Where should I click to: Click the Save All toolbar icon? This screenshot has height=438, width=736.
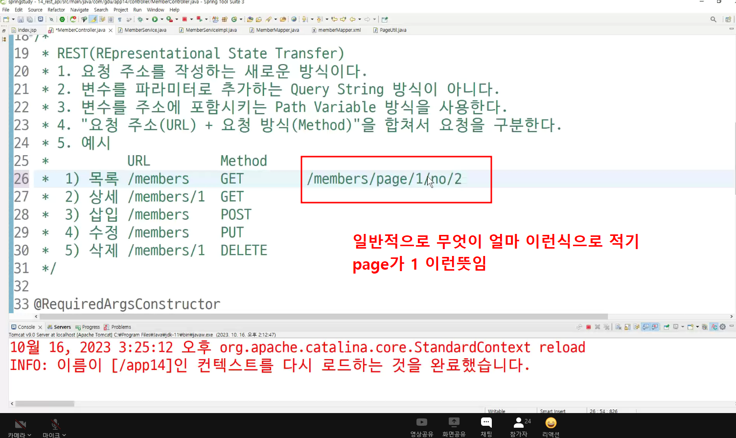pyautogui.click(x=30, y=20)
